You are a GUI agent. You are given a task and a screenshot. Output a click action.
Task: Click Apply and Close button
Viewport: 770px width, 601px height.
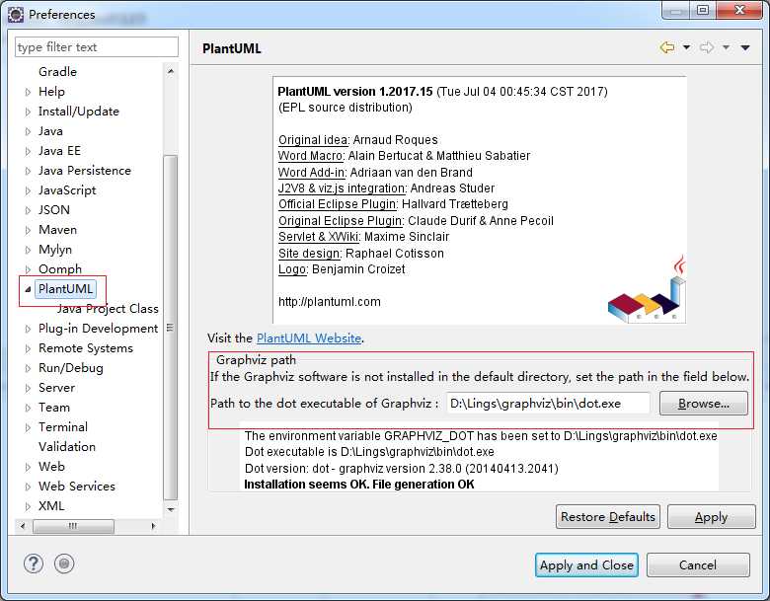(x=586, y=565)
